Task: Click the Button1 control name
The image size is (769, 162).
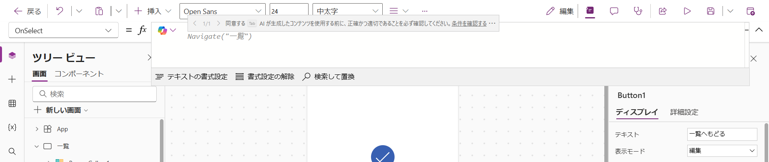Action: click(632, 96)
